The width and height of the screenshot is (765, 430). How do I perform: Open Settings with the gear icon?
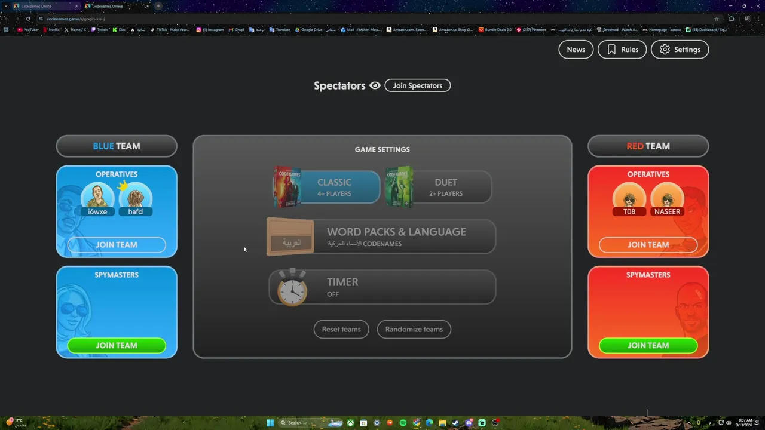point(680,50)
